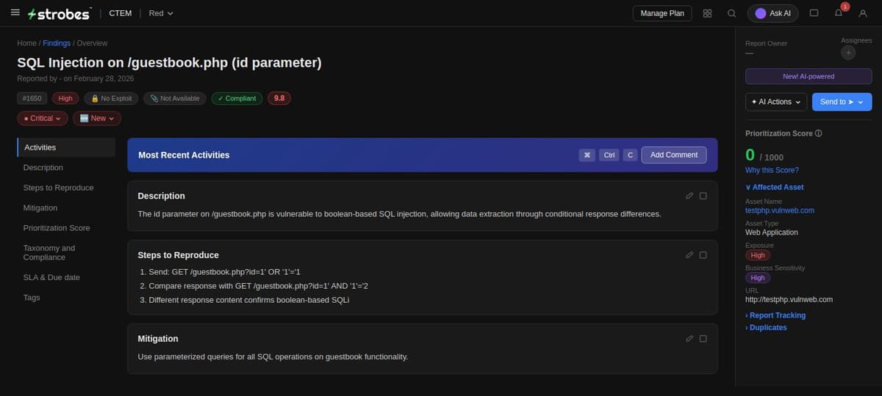
Task: Go to the Mitigation side tab
Action: click(66, 208)
